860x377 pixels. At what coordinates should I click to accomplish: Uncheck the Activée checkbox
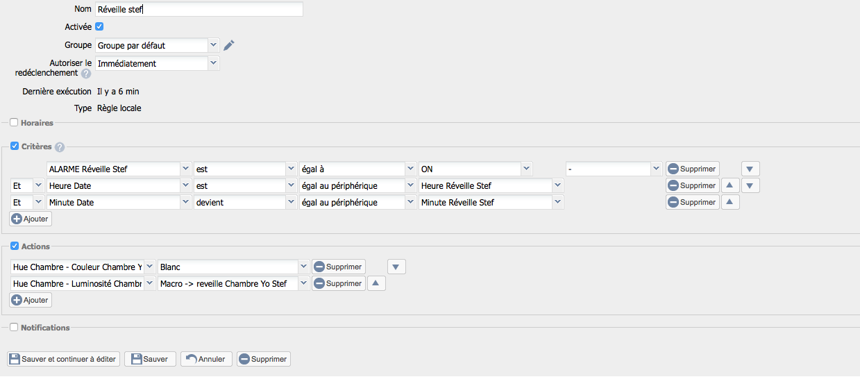click(x=99, y=26)
